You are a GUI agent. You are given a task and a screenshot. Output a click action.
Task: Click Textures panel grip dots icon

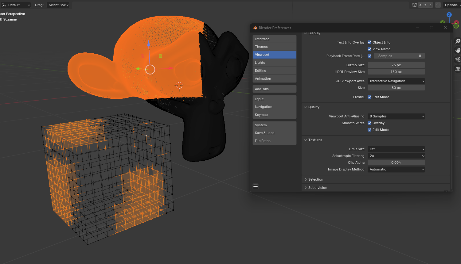tap(447, 140)
